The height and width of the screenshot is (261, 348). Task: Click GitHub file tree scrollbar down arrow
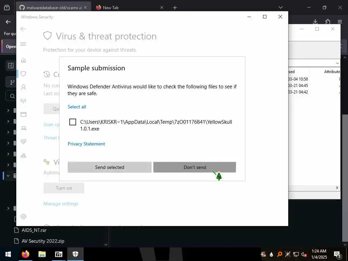coord(106,245)
